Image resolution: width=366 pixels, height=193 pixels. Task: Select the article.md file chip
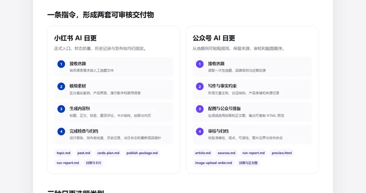coord(203,153)
